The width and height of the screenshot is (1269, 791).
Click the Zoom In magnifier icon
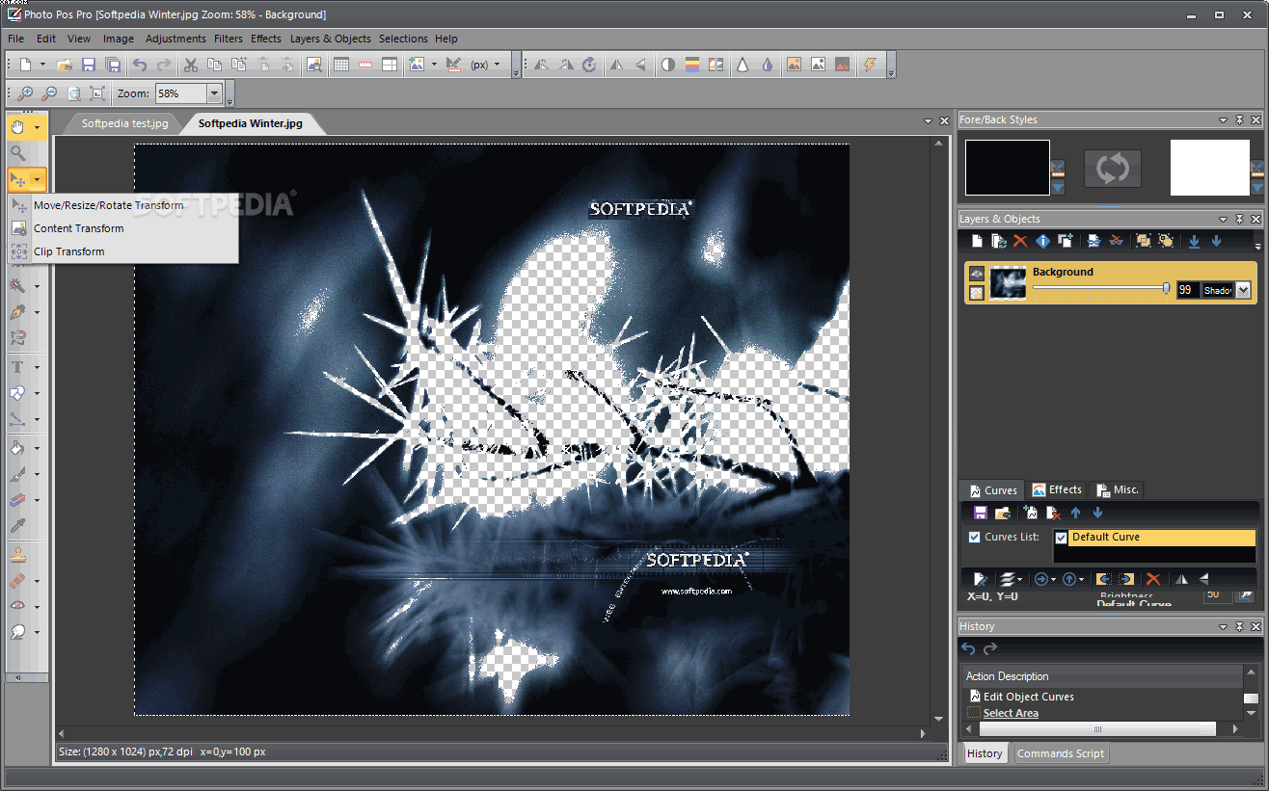click(25, 93)
